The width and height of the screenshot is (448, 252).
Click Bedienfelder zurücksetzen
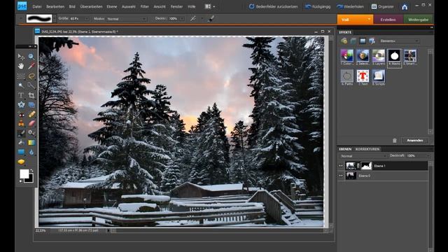(273, 6)
